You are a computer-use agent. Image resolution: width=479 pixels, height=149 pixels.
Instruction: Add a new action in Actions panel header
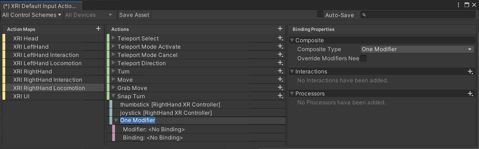[280, 29]
